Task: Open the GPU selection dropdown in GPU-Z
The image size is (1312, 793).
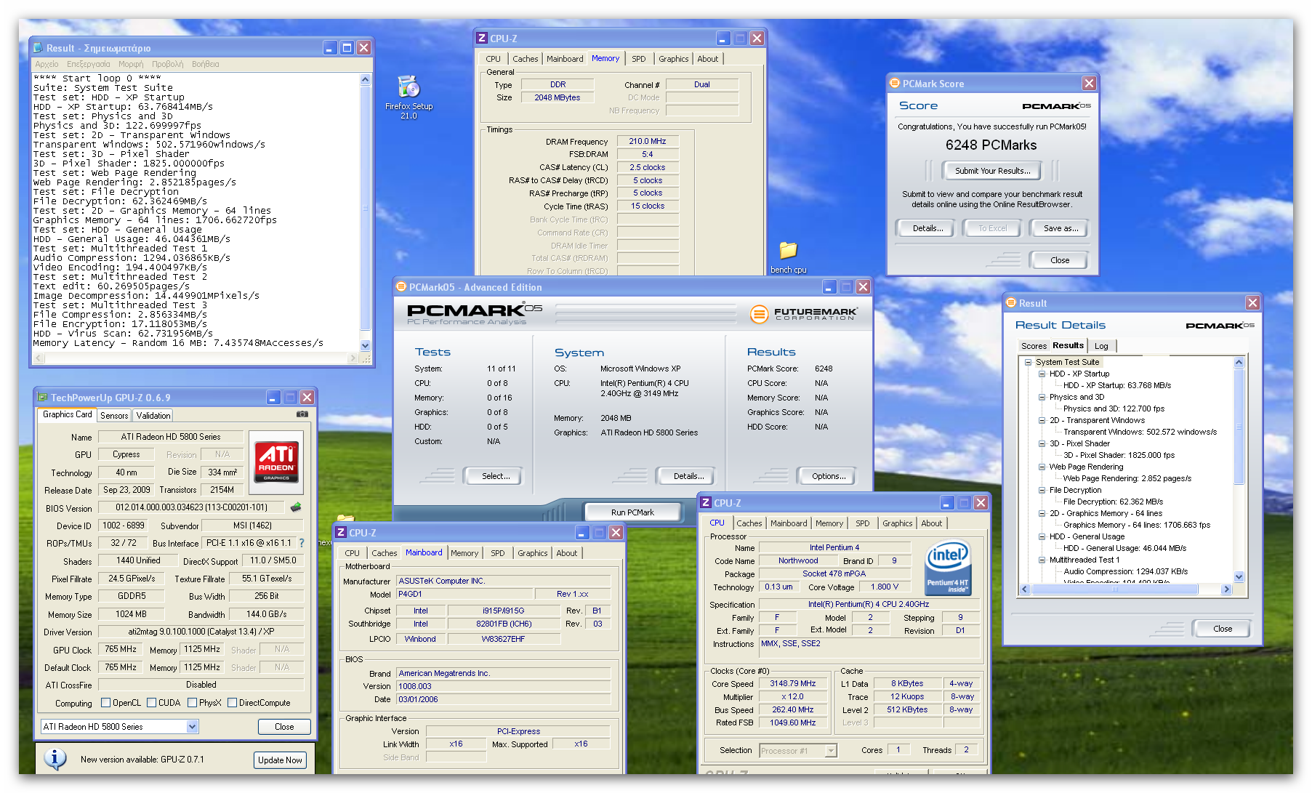Action: (193, 727)
